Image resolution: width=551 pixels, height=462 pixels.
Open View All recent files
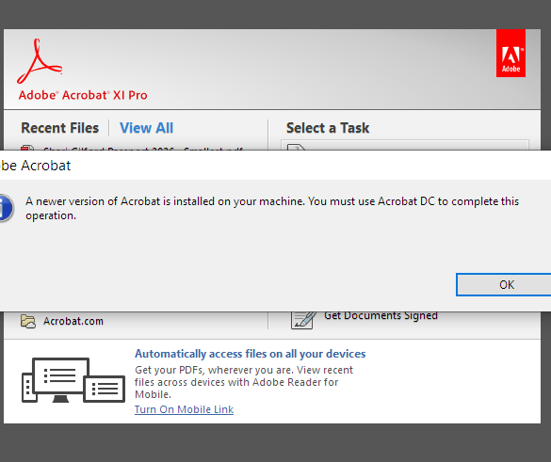[146, 128]
